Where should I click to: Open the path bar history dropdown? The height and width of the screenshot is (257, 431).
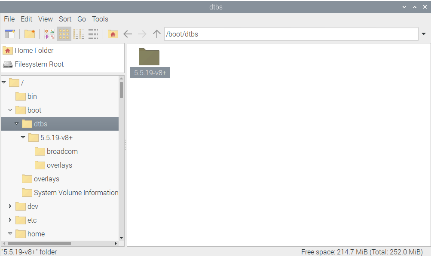[x=424, y=34]
